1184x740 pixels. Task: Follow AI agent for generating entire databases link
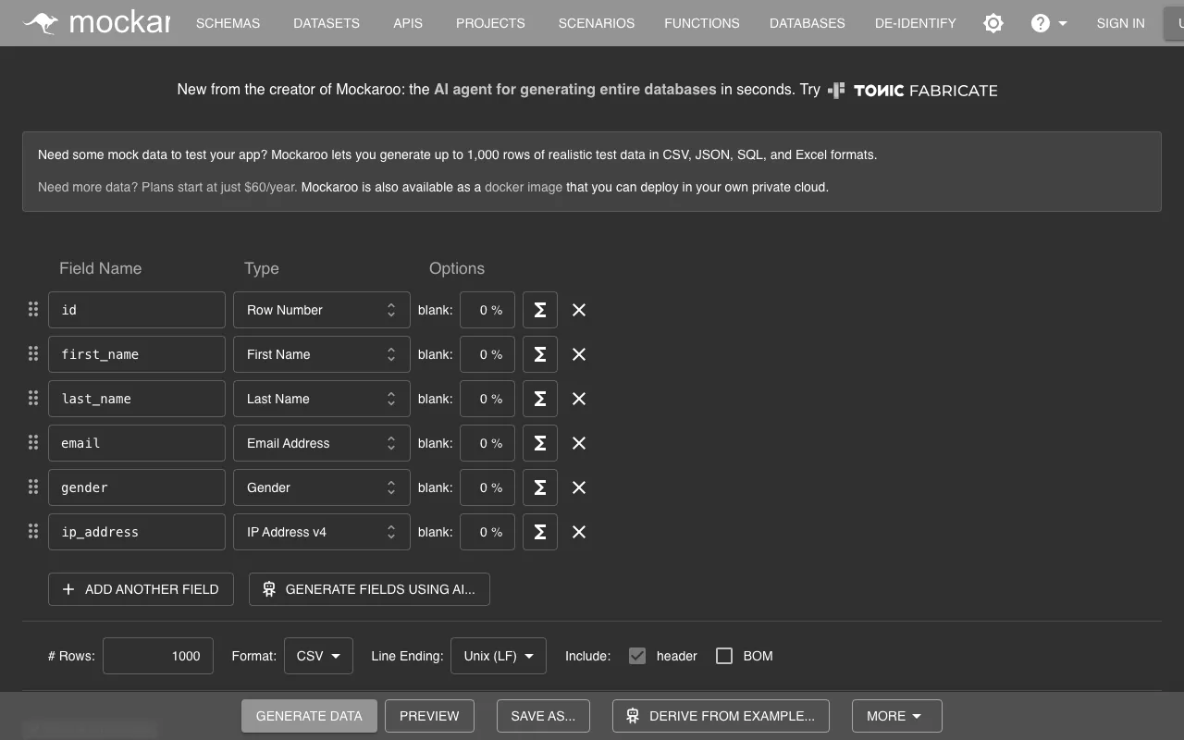tap(575, 90)
